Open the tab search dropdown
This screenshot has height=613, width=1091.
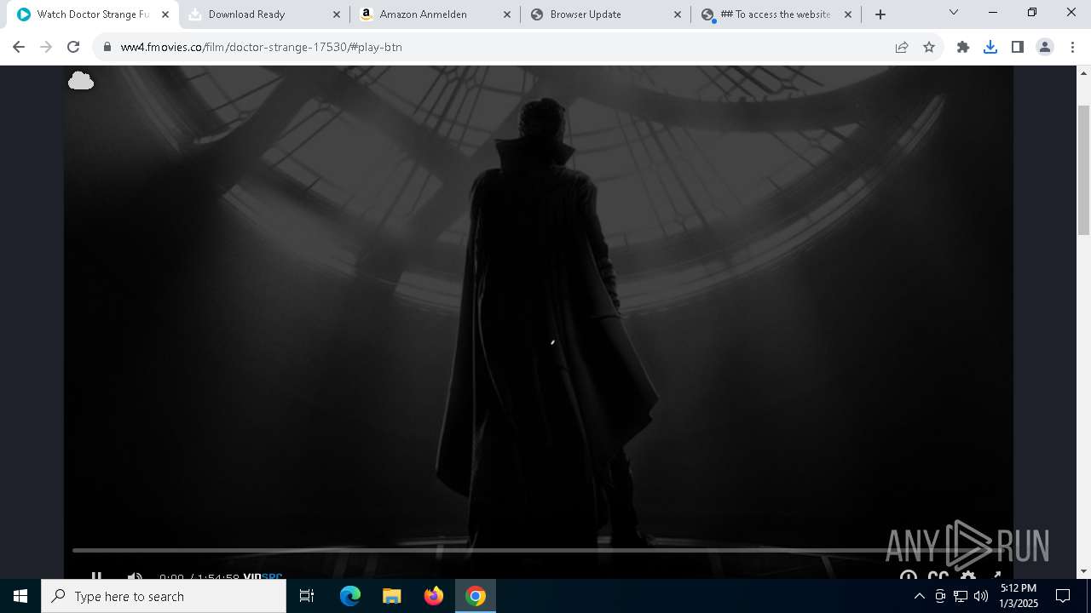point(954,13)
